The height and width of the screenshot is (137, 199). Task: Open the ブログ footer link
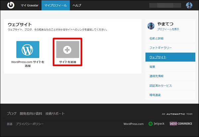[12, 114]
